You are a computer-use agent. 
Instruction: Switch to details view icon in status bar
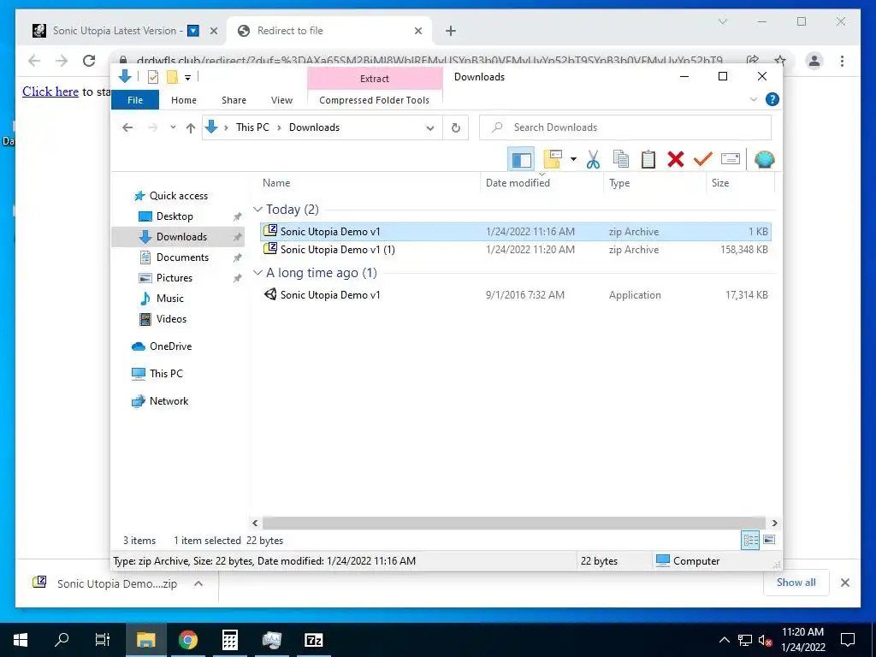click(x=750, y=540)
